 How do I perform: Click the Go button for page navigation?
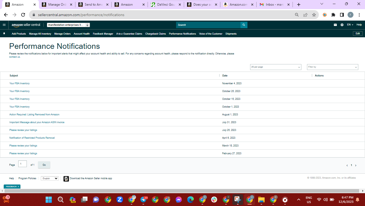[44, 165]
